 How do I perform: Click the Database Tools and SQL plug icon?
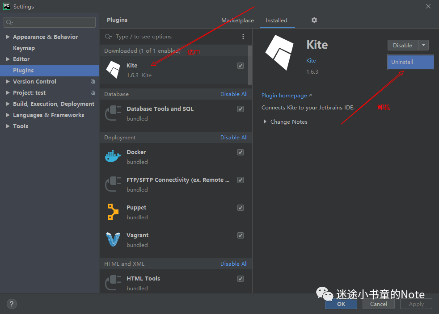pos(113,113)
